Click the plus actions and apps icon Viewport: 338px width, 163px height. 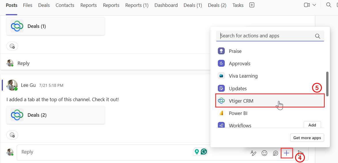286,153
